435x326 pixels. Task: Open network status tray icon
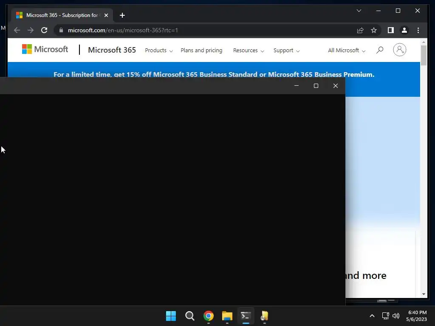tap(385, 316)
